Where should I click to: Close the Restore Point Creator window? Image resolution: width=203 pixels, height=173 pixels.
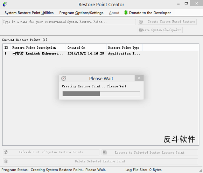[197, 4]
